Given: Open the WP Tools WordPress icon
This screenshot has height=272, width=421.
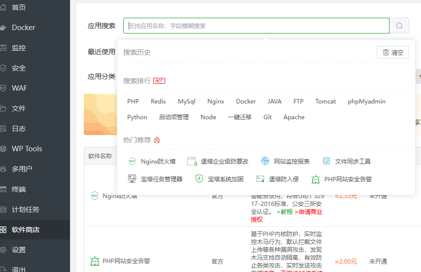Looking at the screenshot, I should click(x=3, y=149).
